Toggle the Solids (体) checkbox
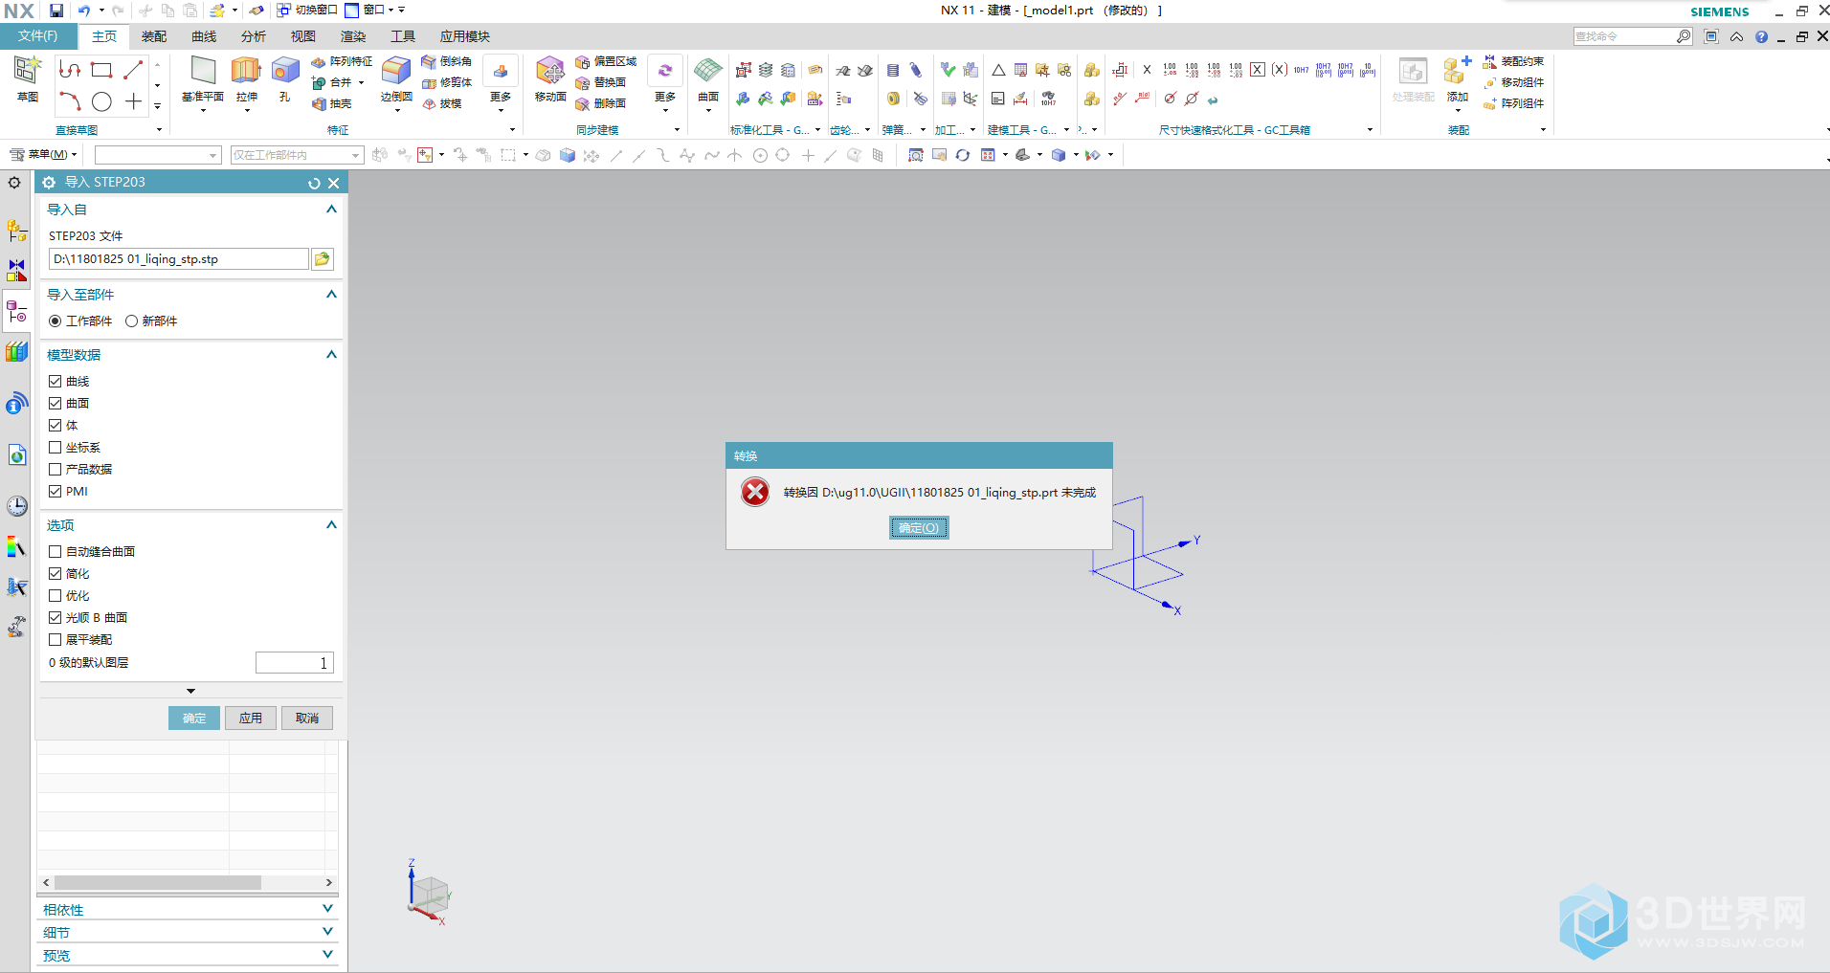The width and height of the screenshot is (1830, 973). point(55,426)
